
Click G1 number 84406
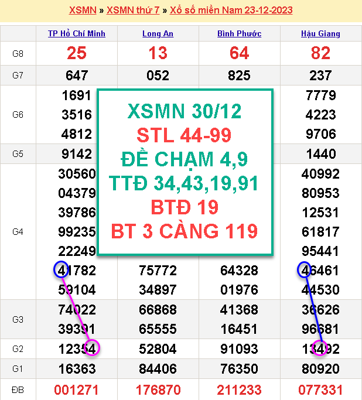coord(158,369)
